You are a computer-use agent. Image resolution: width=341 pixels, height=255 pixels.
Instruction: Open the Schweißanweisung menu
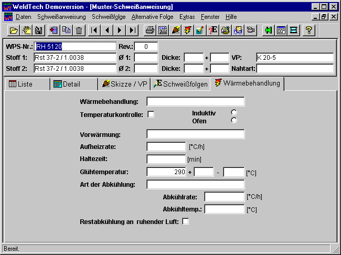61,17
